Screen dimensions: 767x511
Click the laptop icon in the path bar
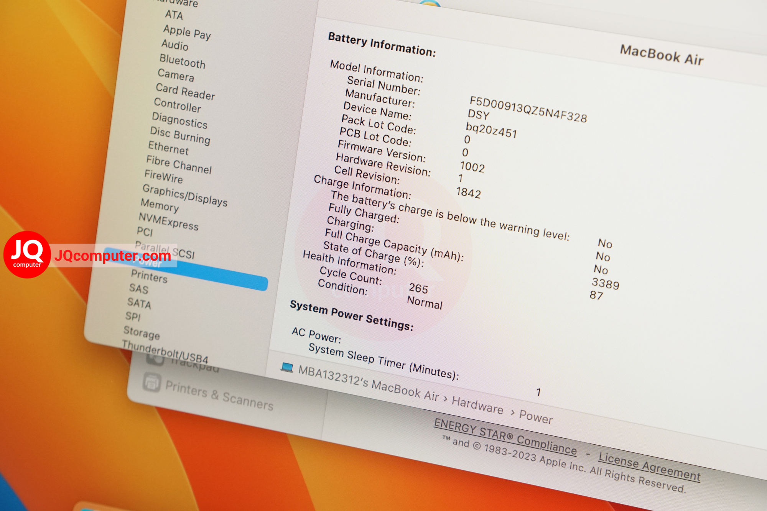[x=287, y=367]
